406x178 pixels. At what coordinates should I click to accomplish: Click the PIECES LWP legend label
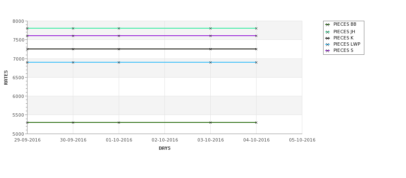[x=347, y=44]
